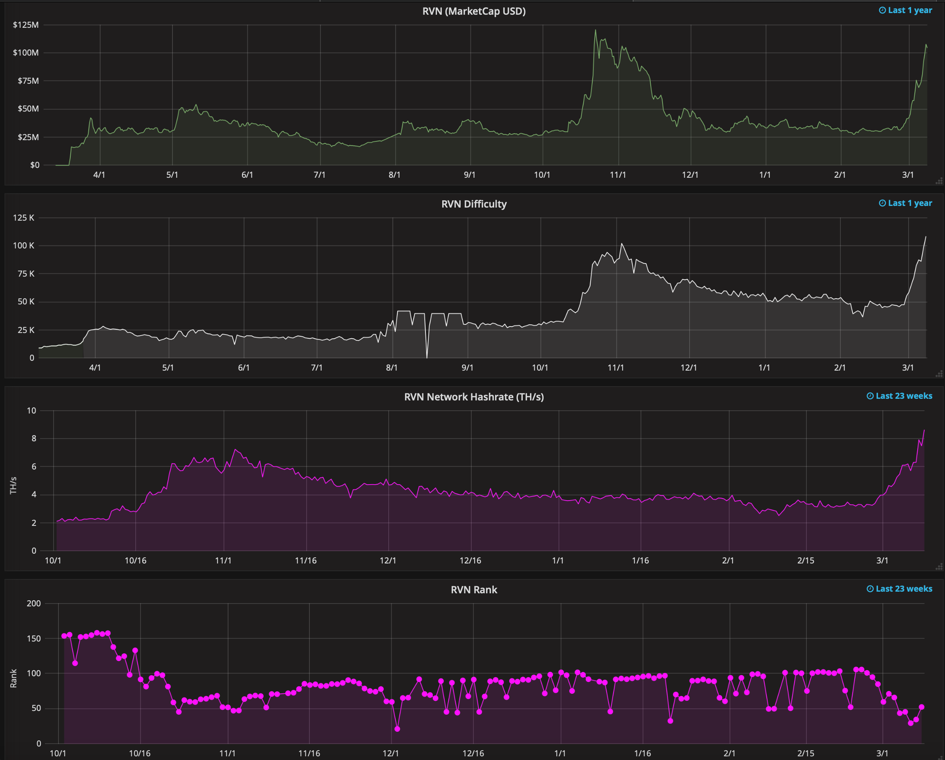Click y-axis value 100 in Rank panel
Screen dimensions: 945x760
(34, 673)
